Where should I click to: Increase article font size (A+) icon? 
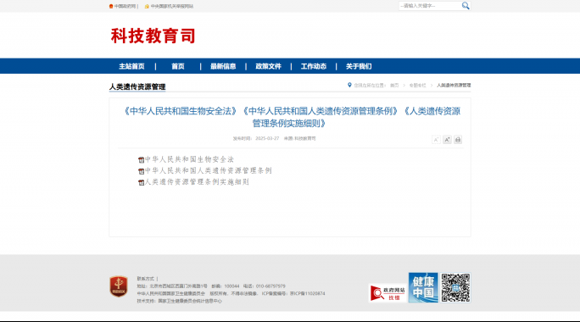[447, 140]
